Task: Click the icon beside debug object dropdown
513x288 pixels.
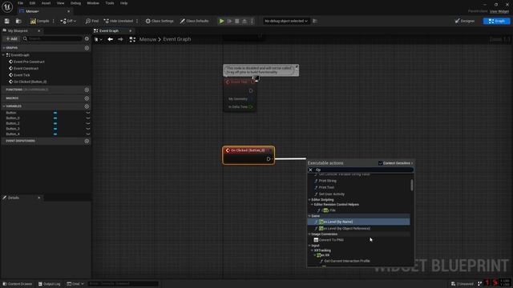Action: (x=315, y=21)
